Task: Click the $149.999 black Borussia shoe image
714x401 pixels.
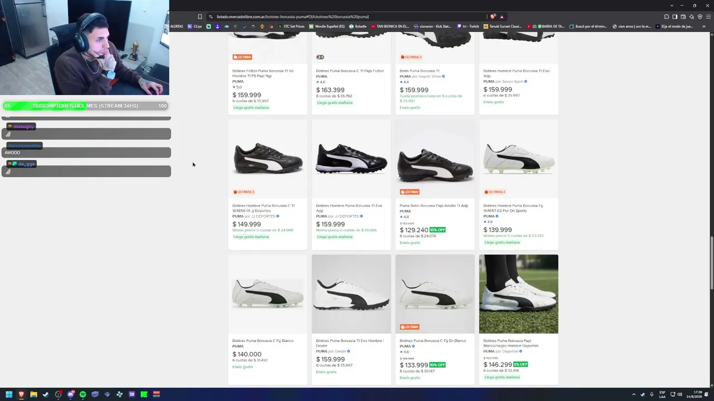Action: point(268,159)
